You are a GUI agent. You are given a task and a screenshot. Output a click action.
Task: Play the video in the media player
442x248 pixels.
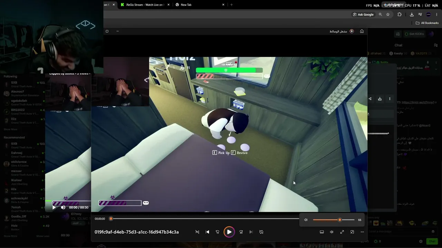tap(229, 232)
